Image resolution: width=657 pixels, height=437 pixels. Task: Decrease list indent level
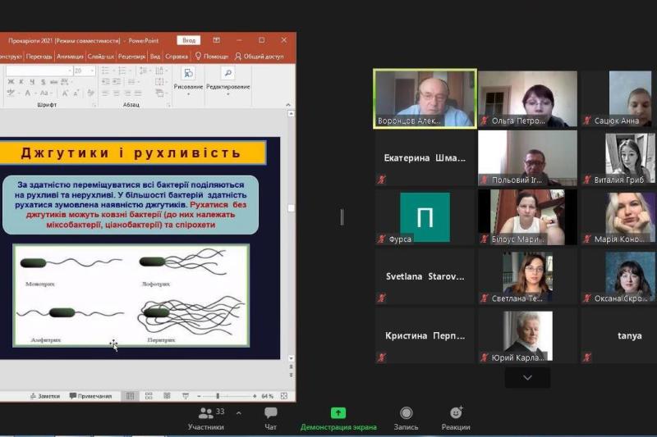click(106, 81)
